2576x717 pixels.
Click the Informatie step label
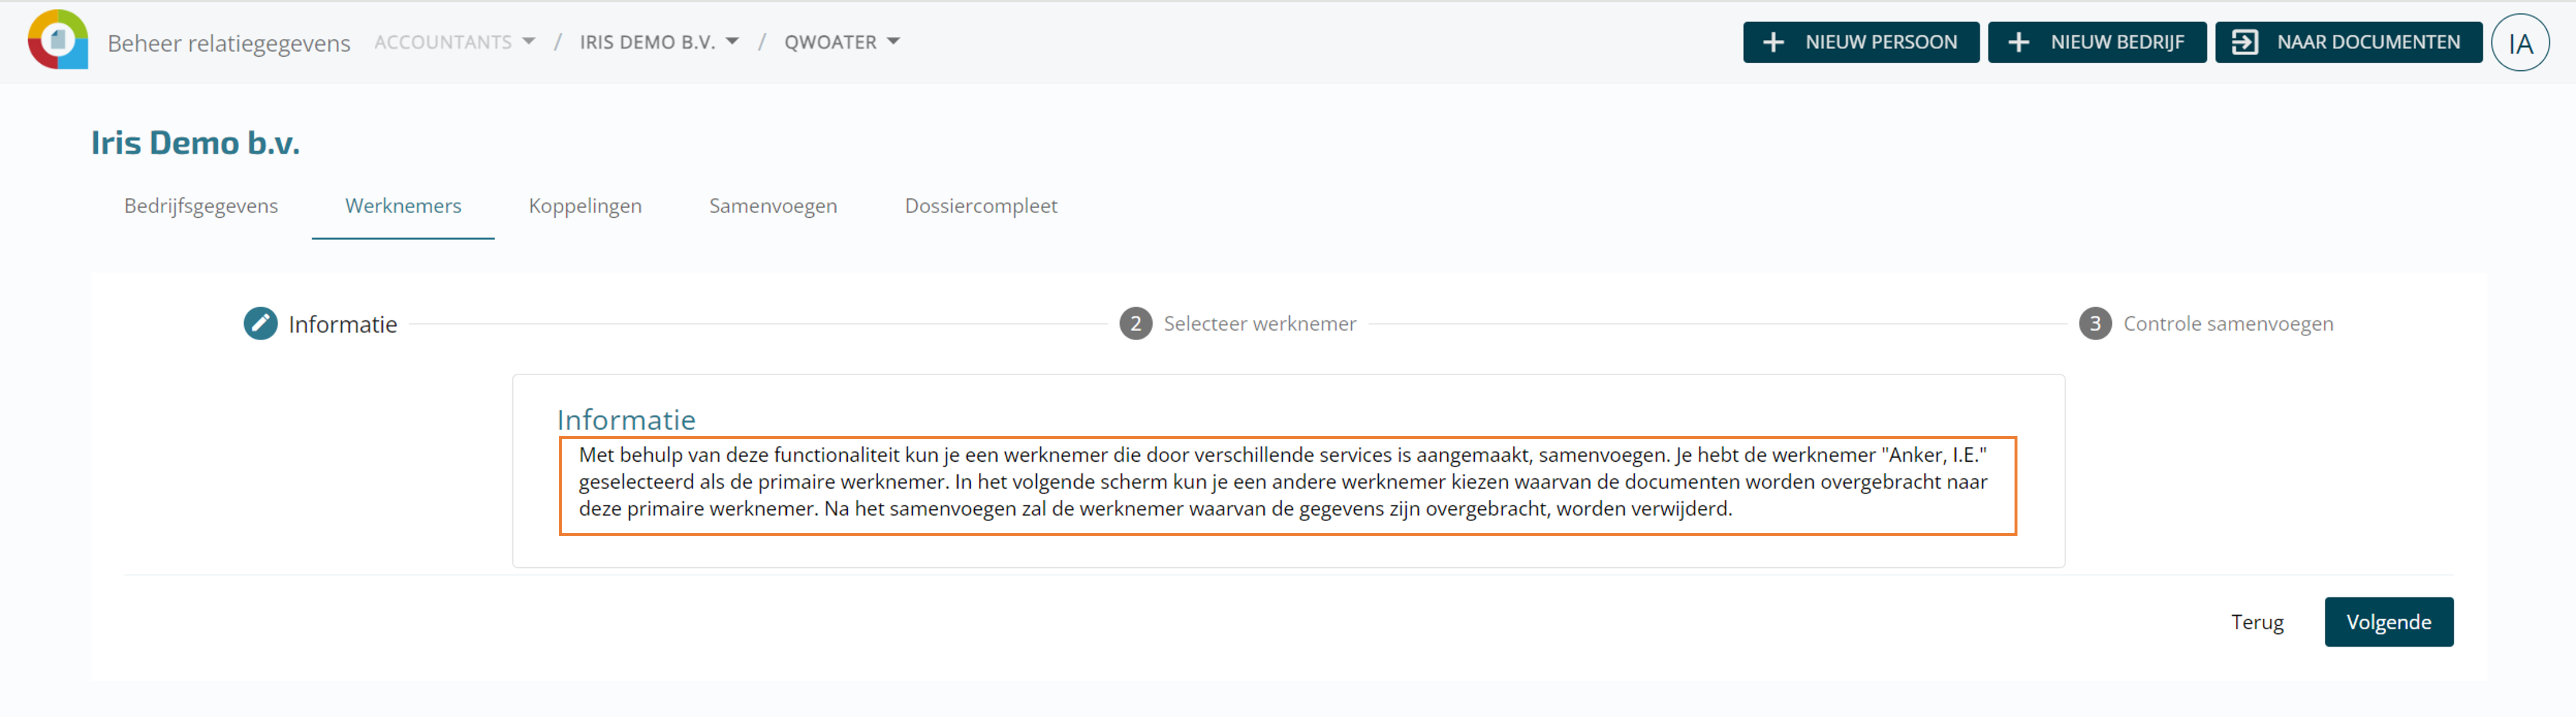coord(343,324)
